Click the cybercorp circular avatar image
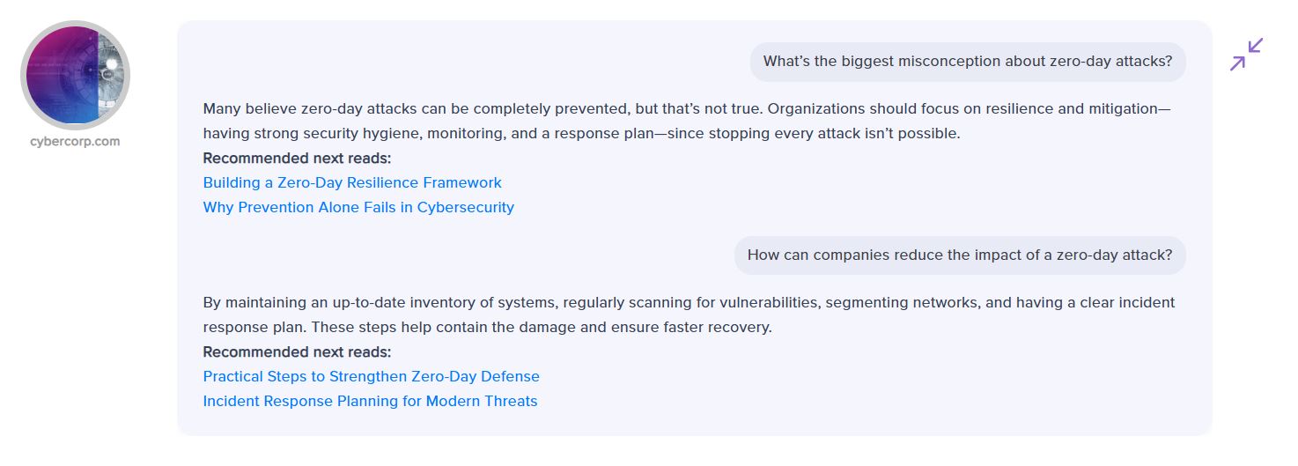Viewport: 1298px width, 466px height. tap(75, 75)
